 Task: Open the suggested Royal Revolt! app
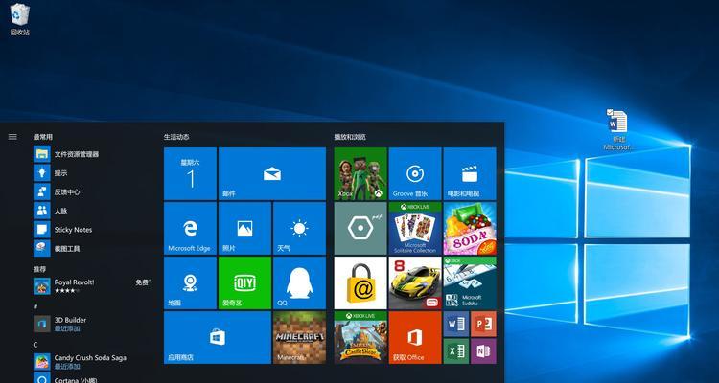click(92, 286)
